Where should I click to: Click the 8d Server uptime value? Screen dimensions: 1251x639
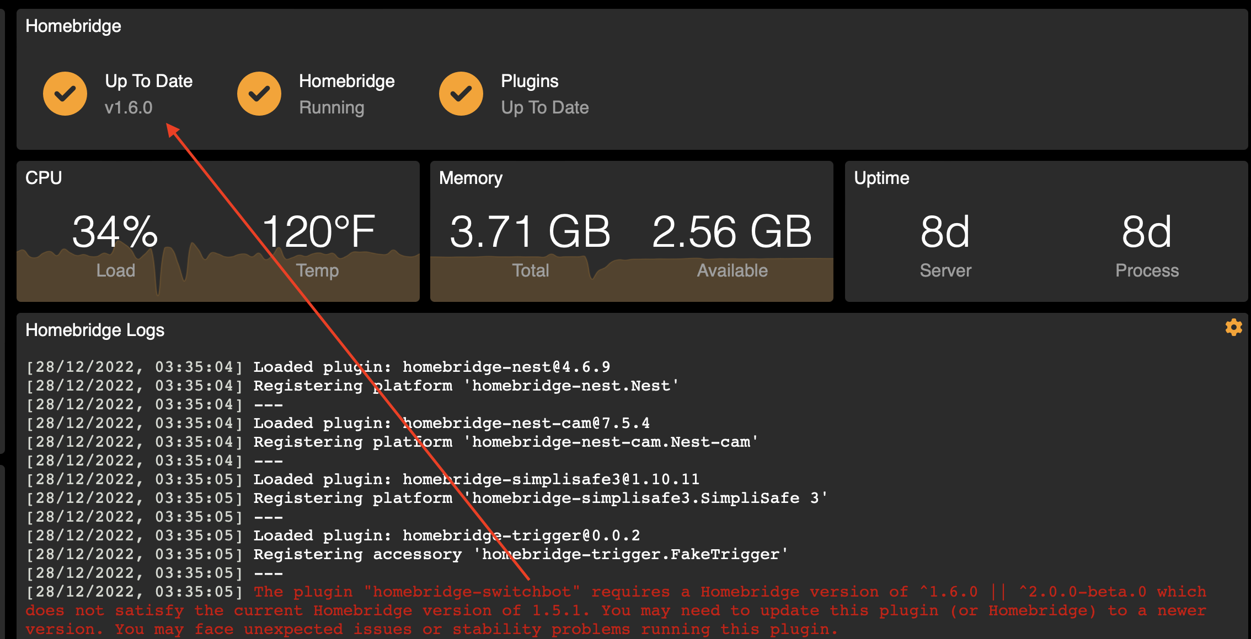pos(945,232)
